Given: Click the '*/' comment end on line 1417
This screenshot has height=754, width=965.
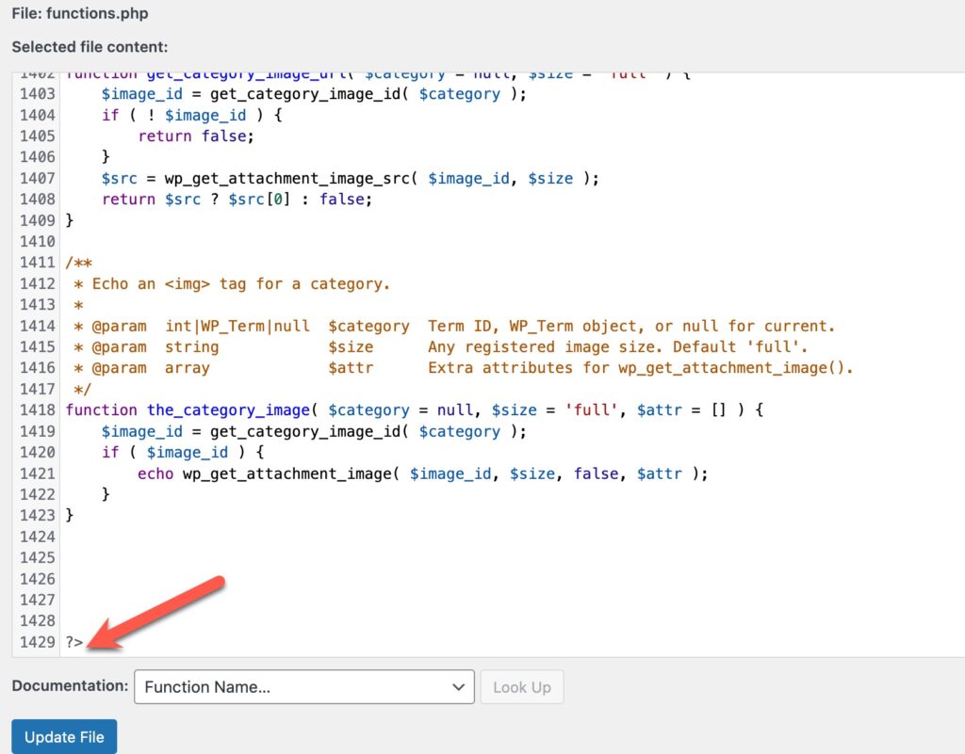Looking at the screenshot, I should point(83,389).
